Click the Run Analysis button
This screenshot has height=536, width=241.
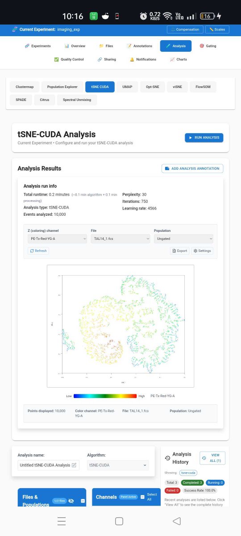click(x=204, y=138)
